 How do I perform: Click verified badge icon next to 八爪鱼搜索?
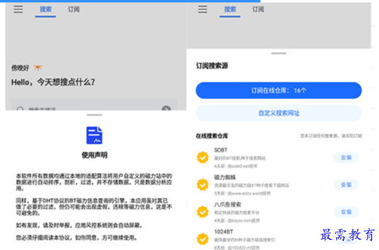(203, 212)
